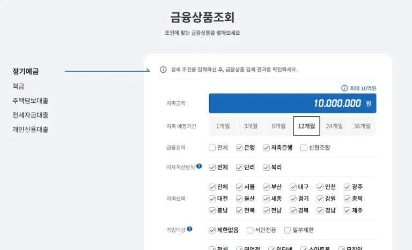Screen dimensions: 412x250
Task: Open the 정기예금 menu item
Action: click(x=26, y=71)
